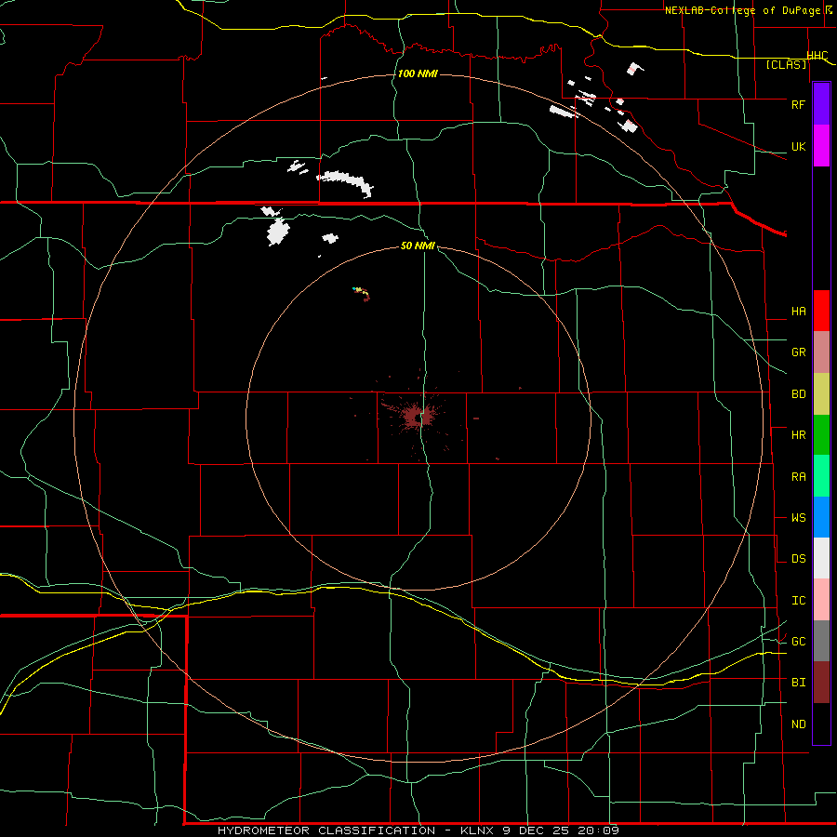Click the pink-brown GR legend swatch
This screenshot has height=837, width=837.
point(821,352)
